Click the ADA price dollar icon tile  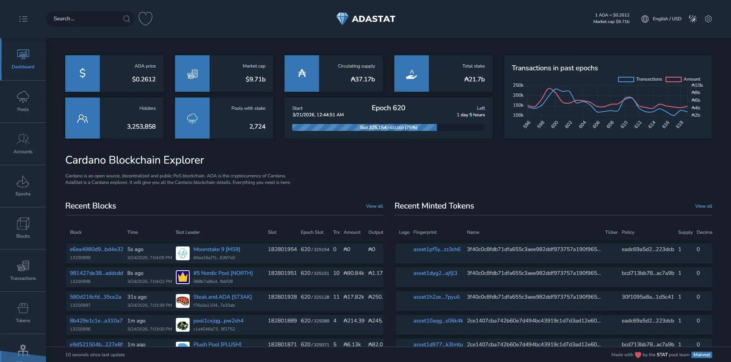click(83, 73)
